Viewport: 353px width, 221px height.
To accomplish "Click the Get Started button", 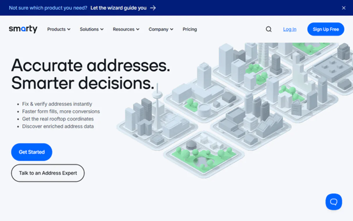I will click(x=32, y=152).
